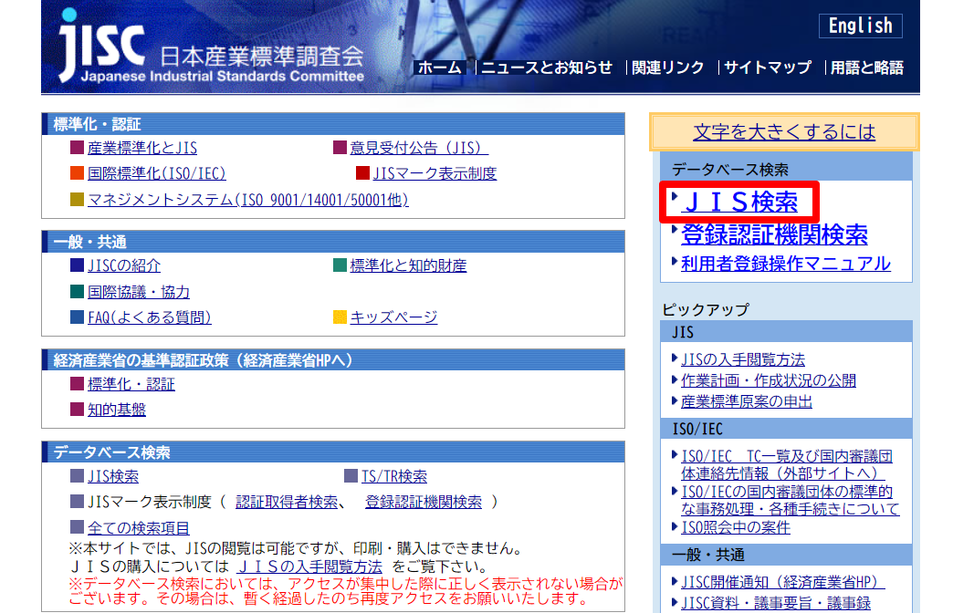
Task: Open 標準化・認証 link under 経済産業省 section
Action: (x=131, y=384)
